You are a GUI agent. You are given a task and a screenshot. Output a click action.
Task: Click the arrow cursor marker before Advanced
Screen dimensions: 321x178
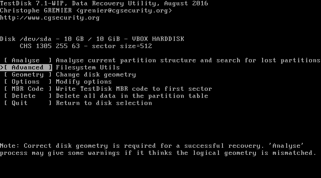click(x=2, y=68)
